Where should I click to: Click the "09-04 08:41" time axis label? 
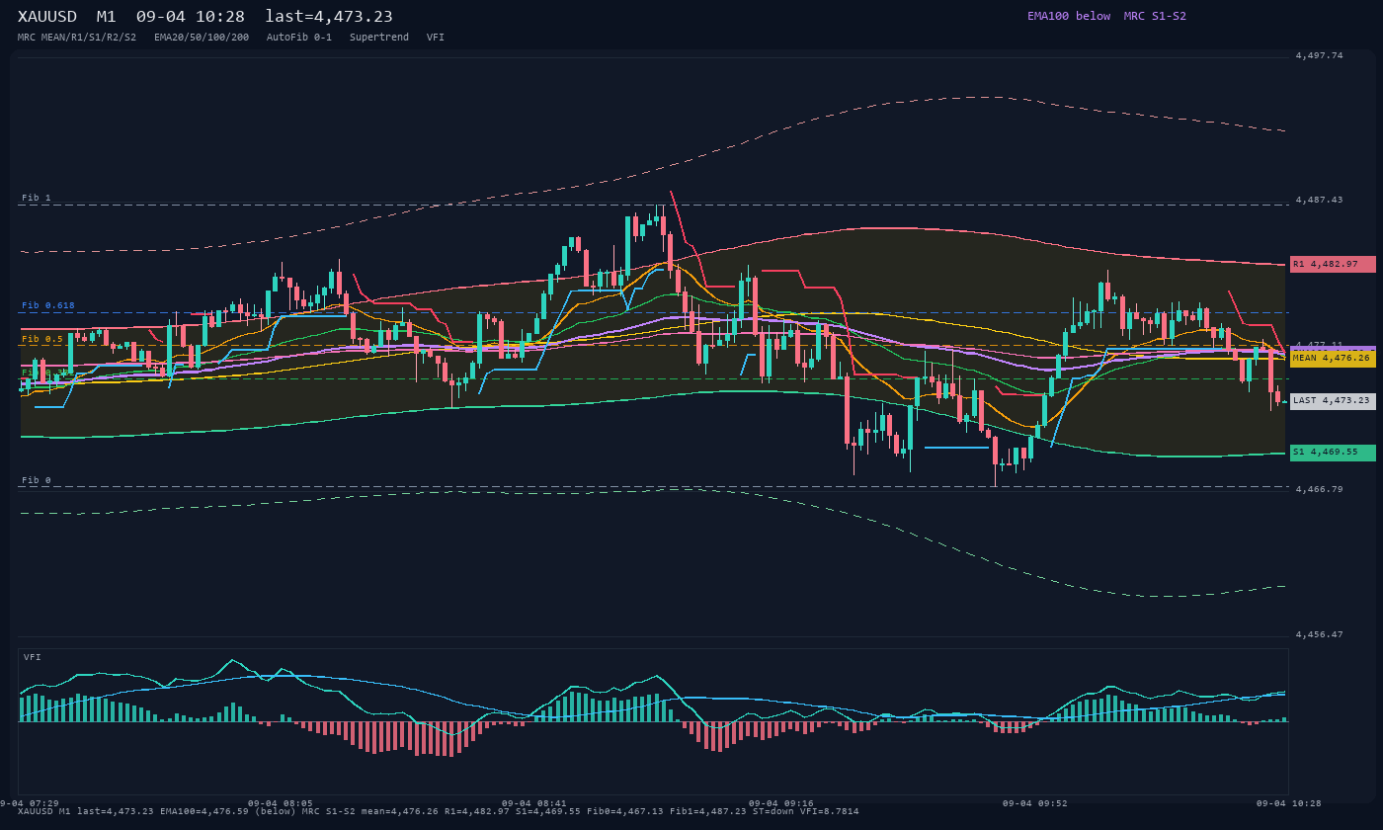coord(534,803)
